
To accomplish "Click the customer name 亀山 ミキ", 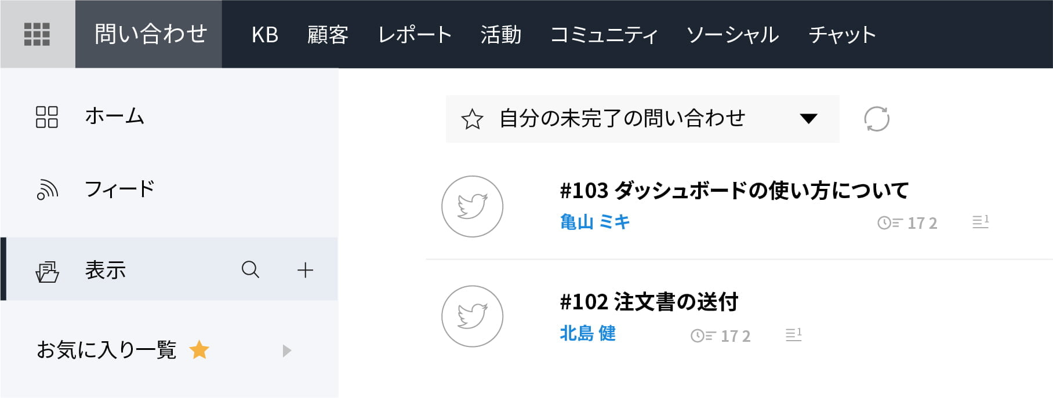I will click(595, 222).
